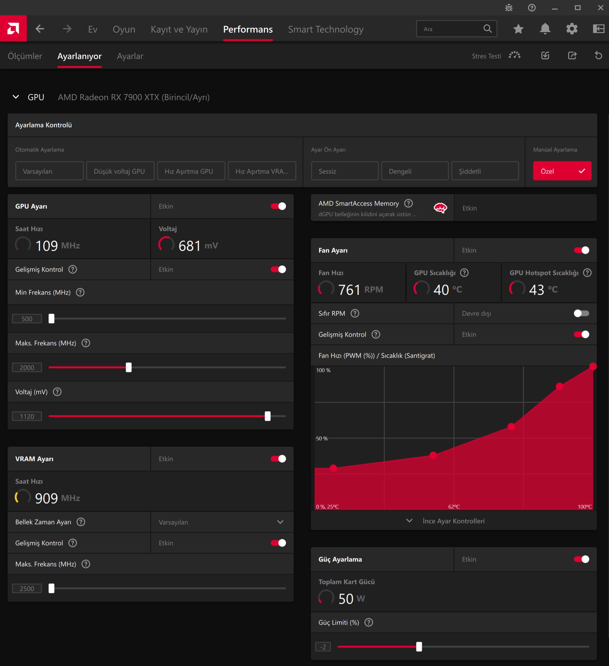Open the Ayarlar sub-tab
609x666 pixels.
(x=130, y=56)
